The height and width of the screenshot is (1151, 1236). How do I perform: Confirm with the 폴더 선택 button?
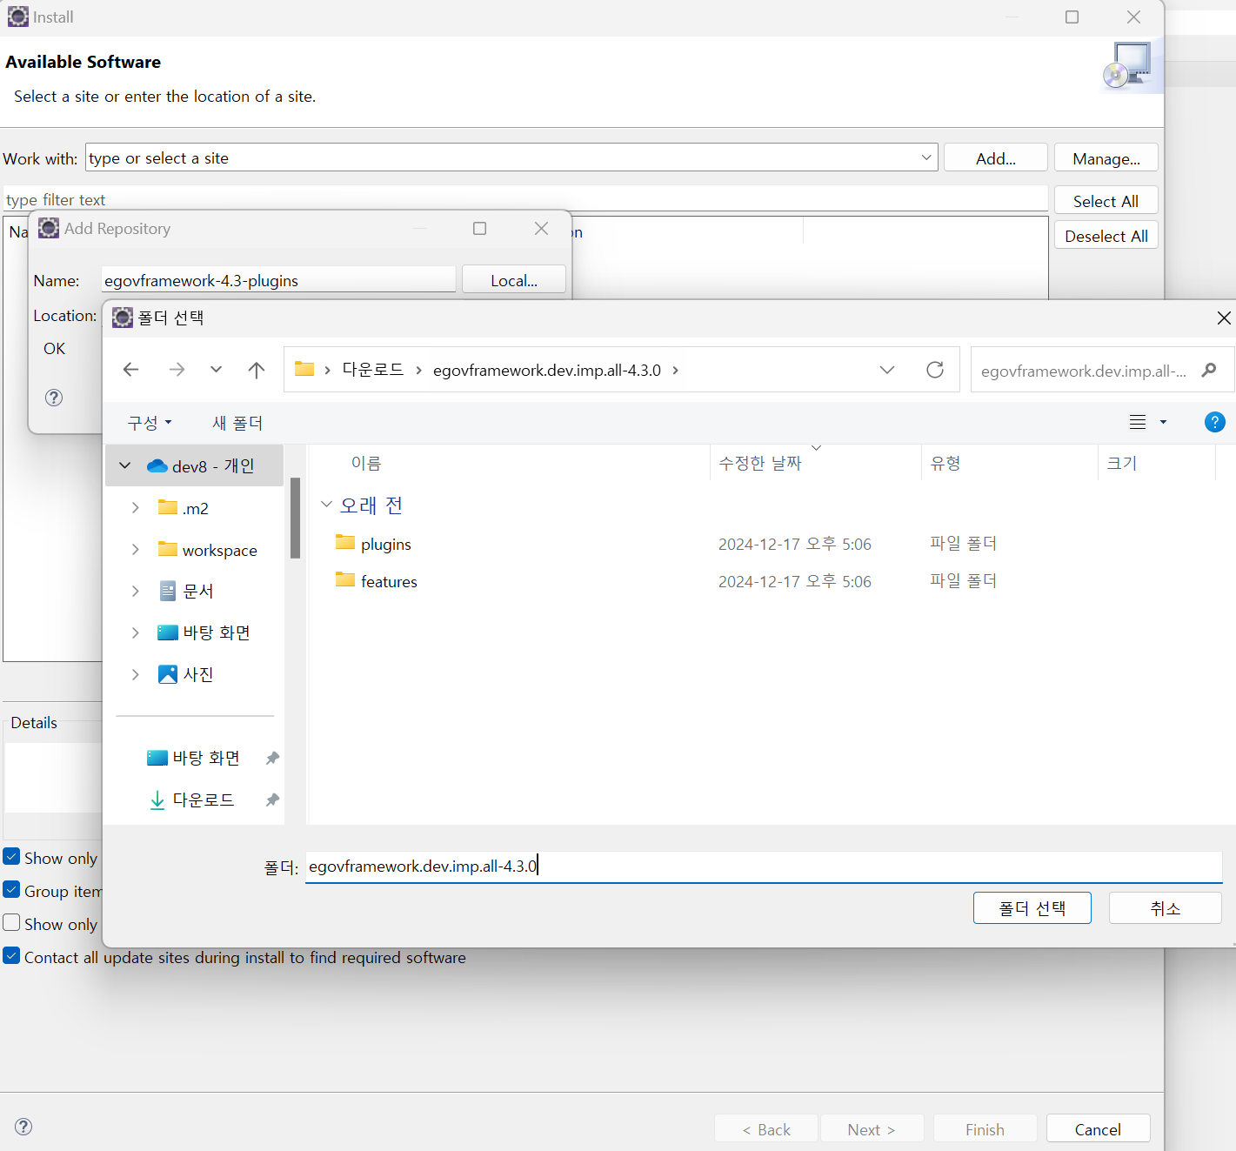coord(1032,908)
